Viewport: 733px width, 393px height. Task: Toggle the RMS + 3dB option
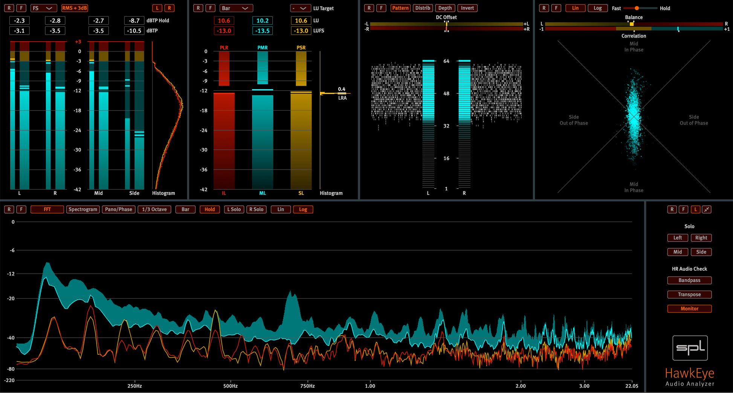(75, 8)
